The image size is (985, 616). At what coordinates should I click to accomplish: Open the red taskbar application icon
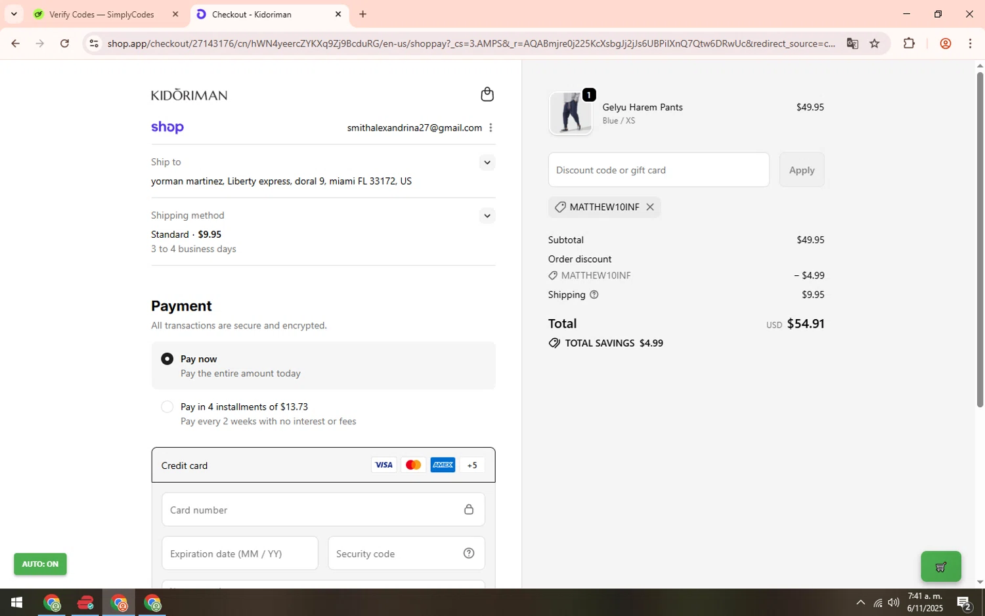[85, 602]
